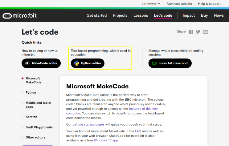Select Swift Playgrounds sidebar entry
Screen dimensions: 229x146
click(x=39, y=127)
